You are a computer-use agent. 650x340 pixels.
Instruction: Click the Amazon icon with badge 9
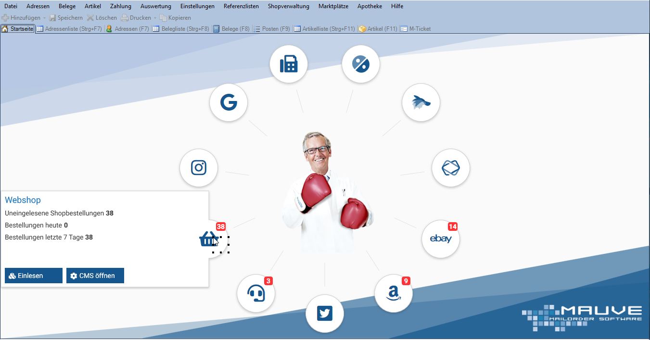(394, 293)
